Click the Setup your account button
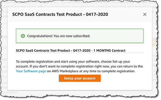 point(80,78)
